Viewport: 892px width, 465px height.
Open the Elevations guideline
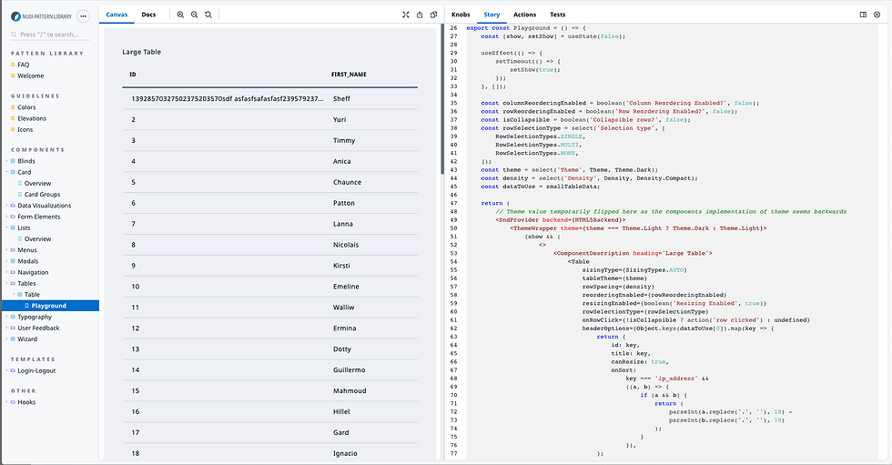tap(32, 118)
